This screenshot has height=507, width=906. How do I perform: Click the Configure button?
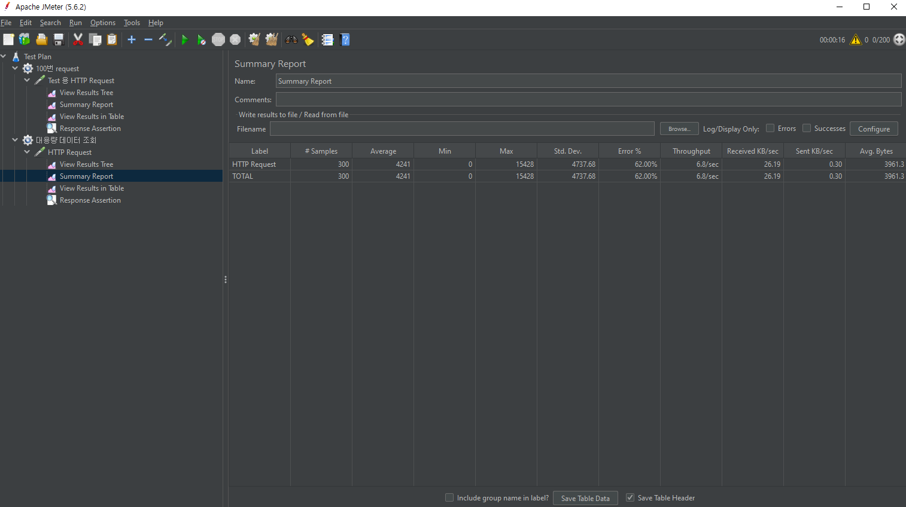(x=874, y=129)
